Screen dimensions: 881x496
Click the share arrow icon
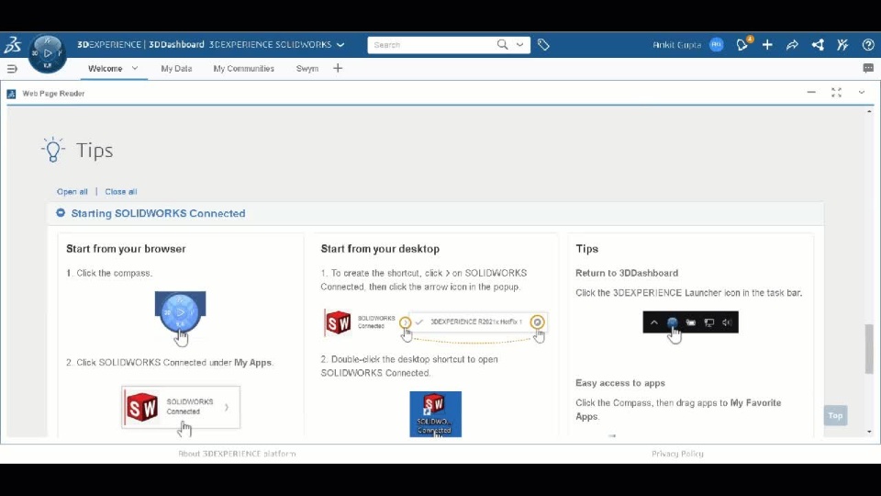(x=792, y=44)
